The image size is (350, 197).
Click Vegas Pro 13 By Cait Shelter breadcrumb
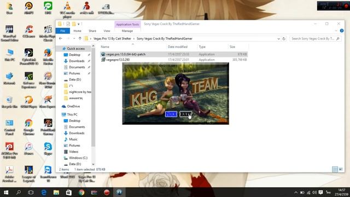[112, 39]
